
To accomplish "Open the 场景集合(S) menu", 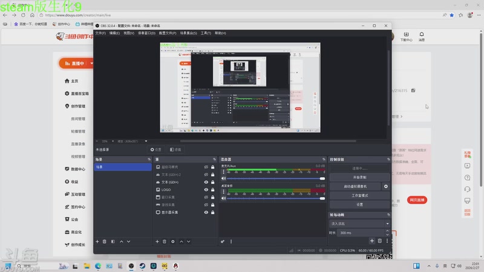I will [188, 33].
